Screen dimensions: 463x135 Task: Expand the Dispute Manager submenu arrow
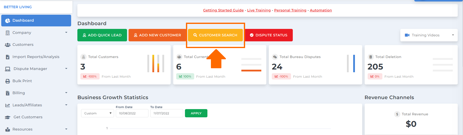(66, 68)
